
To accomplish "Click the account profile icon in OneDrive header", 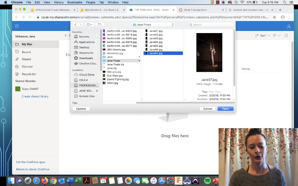I will (x=289, y=27).
